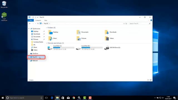Expand the ribbon chevron
This screenshot has width=178, height=100.
click(149, 20)
